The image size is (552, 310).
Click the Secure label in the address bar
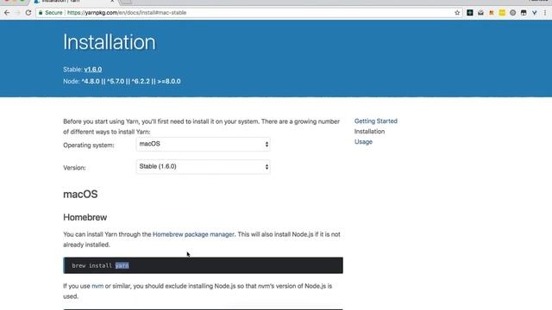(53, 13)
